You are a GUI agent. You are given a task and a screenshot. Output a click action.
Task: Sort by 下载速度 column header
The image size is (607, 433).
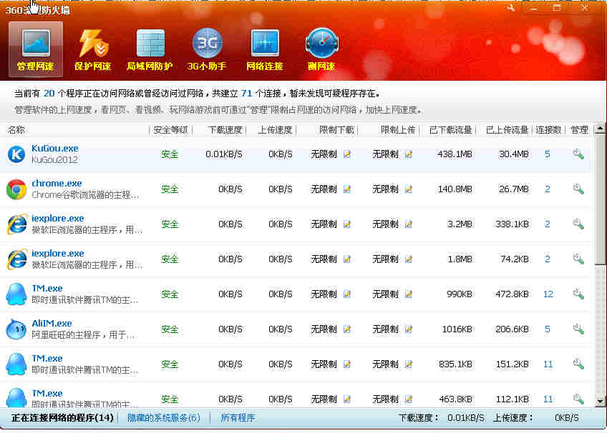pyautogui.click(x=225, y=130)
